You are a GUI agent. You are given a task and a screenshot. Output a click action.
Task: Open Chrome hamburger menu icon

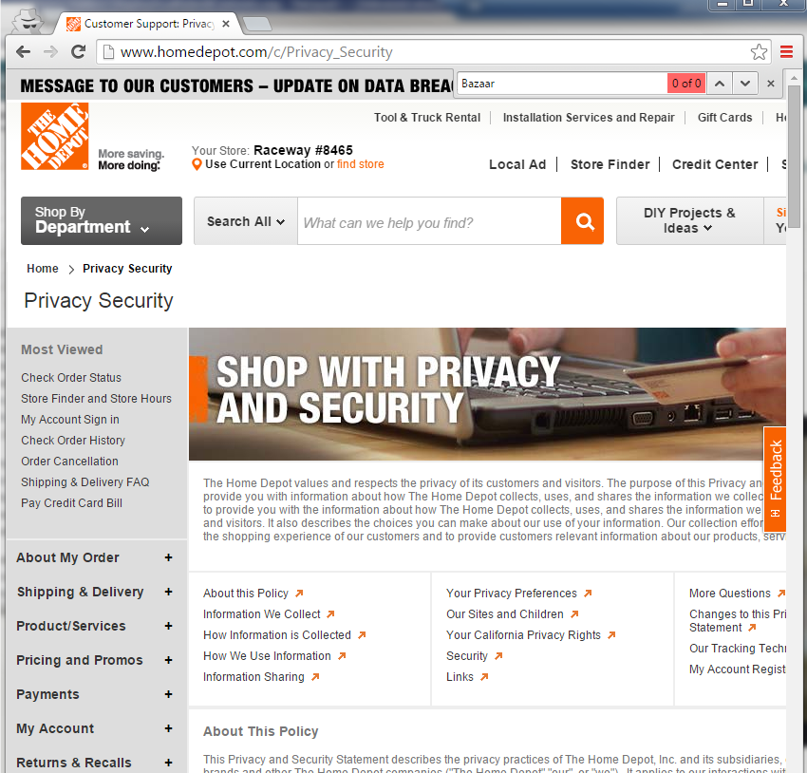pyautogui.click(x=786, y=51)
